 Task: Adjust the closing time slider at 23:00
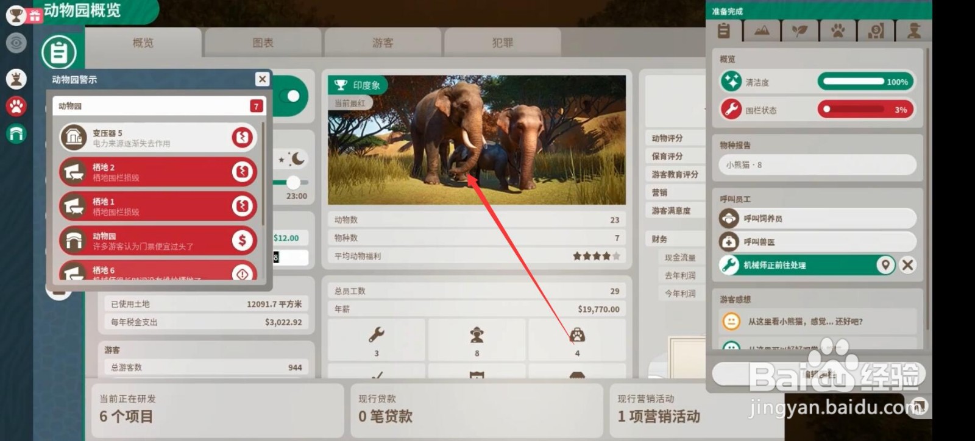coord(293,182)
